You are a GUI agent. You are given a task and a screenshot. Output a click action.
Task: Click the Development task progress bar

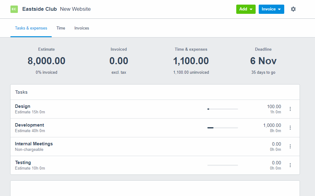click(x=222, y=127)
